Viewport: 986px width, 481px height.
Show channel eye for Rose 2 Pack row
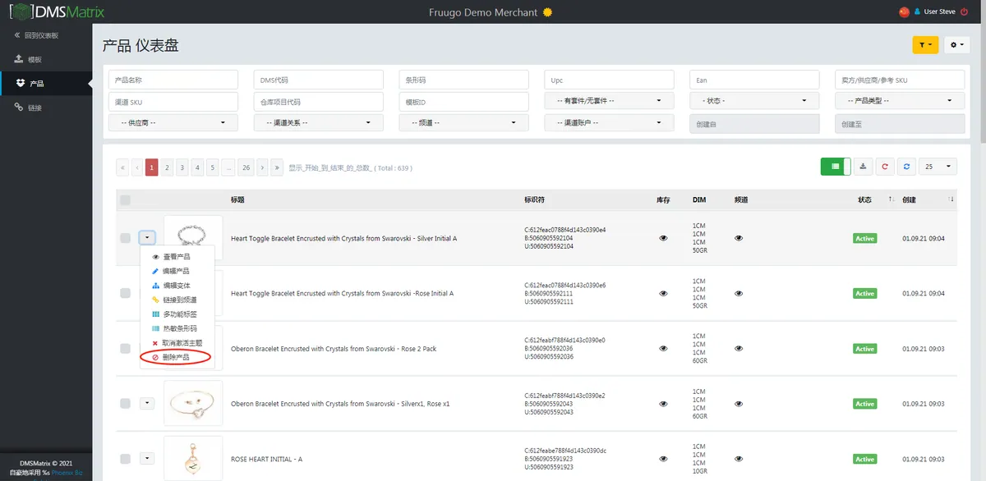click(739, 348)
